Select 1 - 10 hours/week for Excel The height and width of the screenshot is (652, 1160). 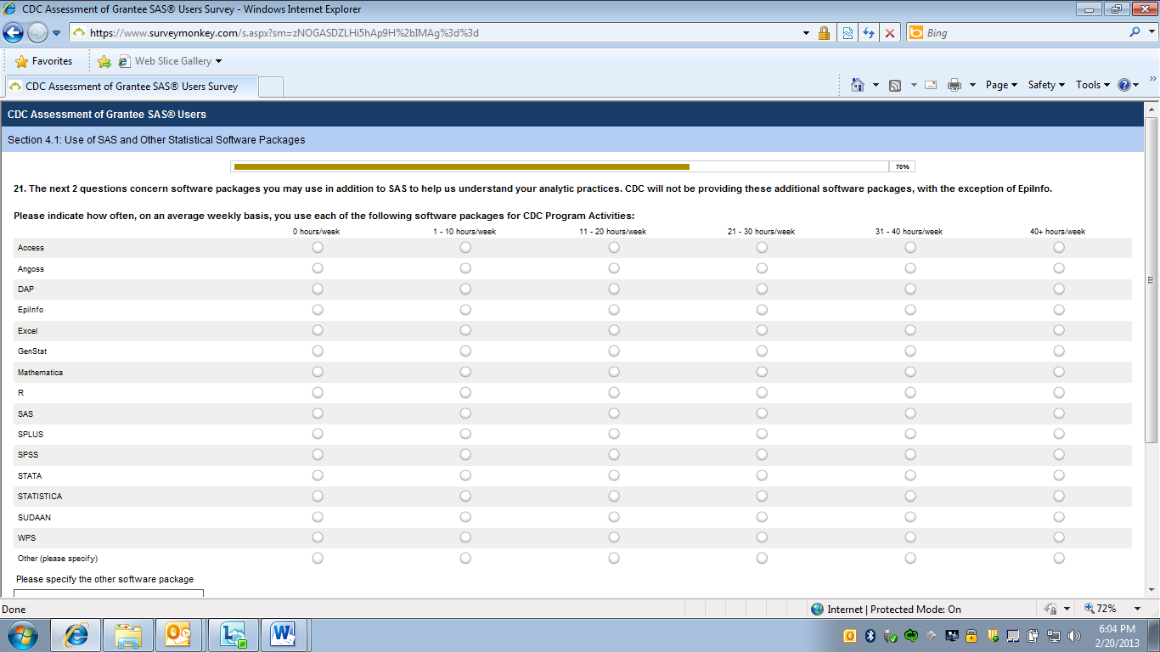click(x=465, y=330)
